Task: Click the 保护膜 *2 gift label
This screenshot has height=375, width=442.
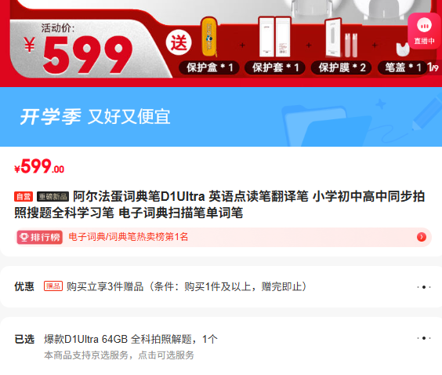Action: (341, 67)
